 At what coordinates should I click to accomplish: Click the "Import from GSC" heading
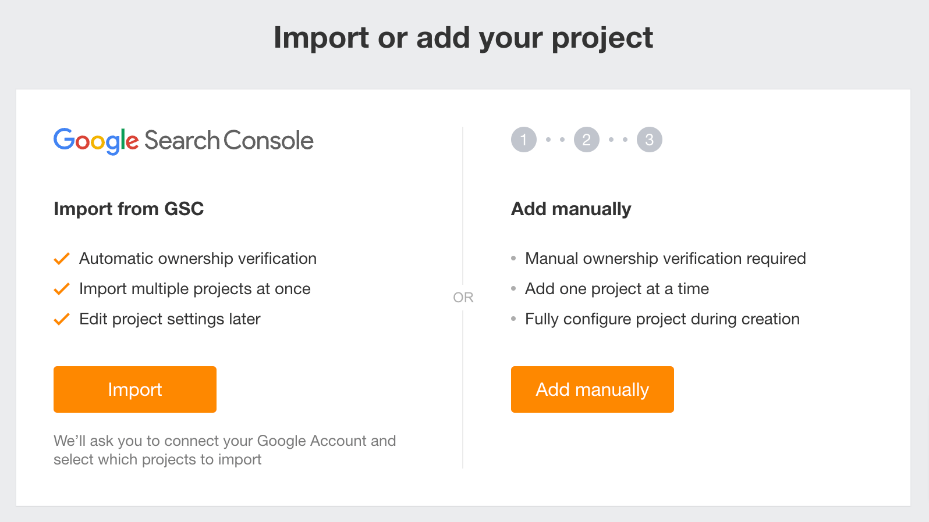(129, 209)
